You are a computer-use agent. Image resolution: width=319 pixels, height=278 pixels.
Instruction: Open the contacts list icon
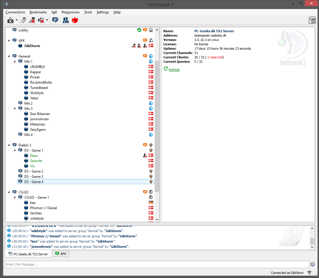pos(66,20)
